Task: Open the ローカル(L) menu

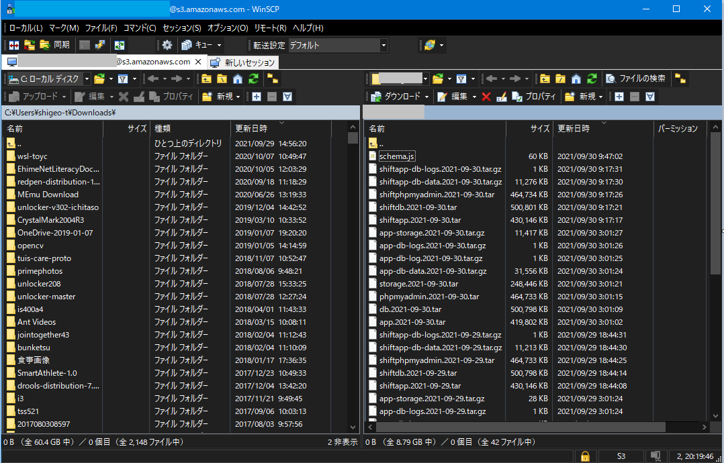Action: tap(26, 28)
